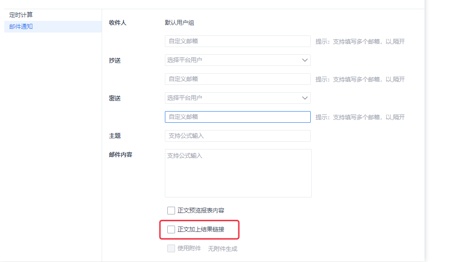Click the 密送 自定义邮箱 field
This screenshot has width=462, height=262.
pos(237,117)
